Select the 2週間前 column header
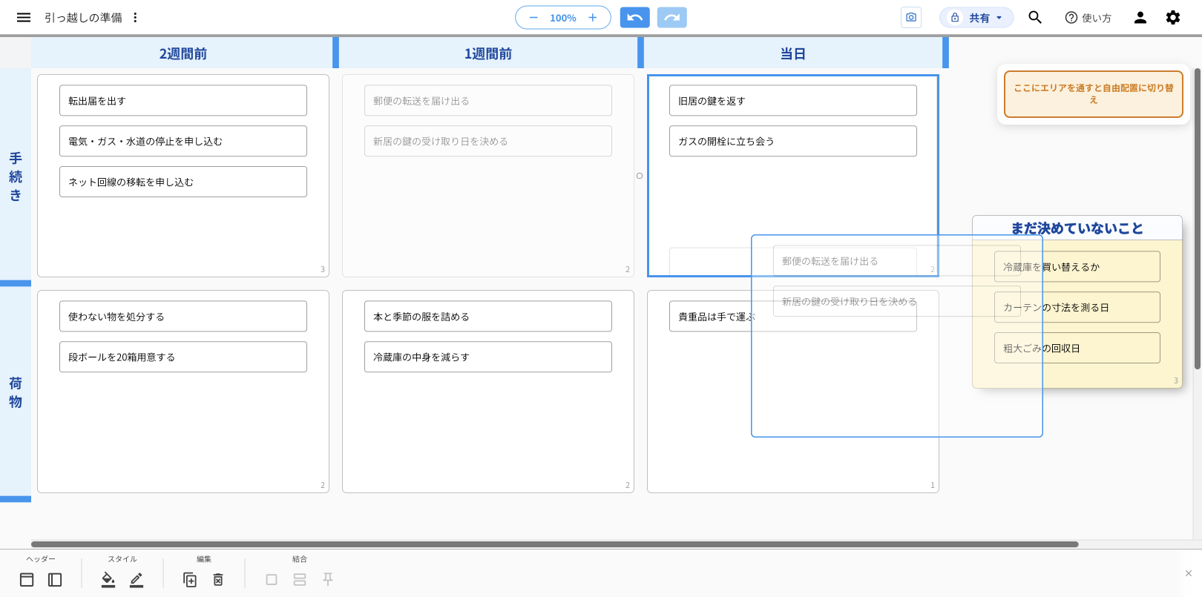 (183, 53)
